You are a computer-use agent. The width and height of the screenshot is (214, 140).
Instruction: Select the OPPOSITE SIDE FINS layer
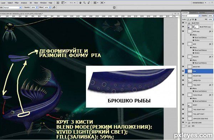click(x=199, y=118)
